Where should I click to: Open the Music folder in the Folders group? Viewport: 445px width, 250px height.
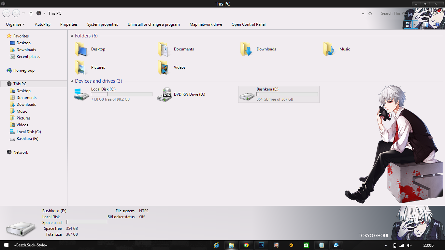pyautogui.click(x=337, y=49)
